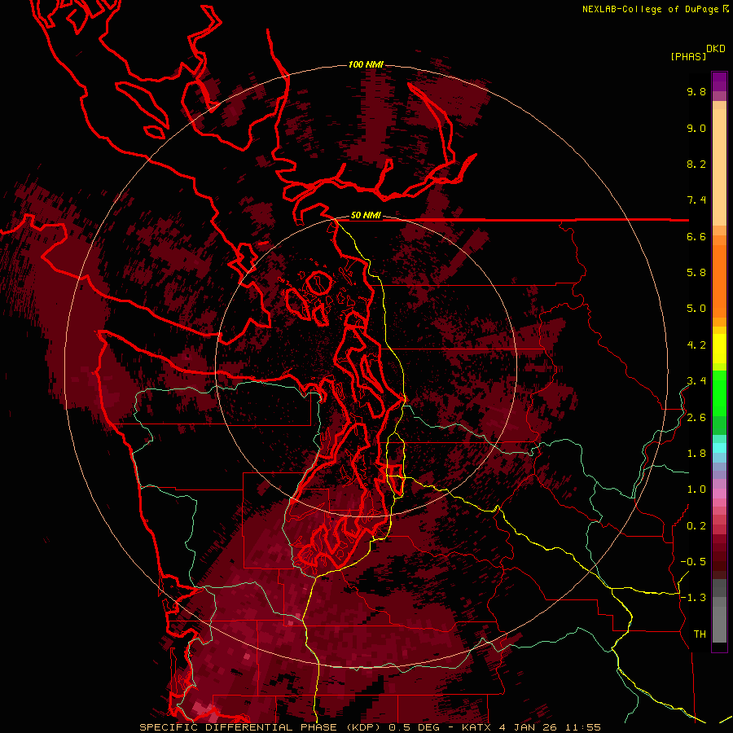
Task: Click the TH legend label
Action: 700,634
